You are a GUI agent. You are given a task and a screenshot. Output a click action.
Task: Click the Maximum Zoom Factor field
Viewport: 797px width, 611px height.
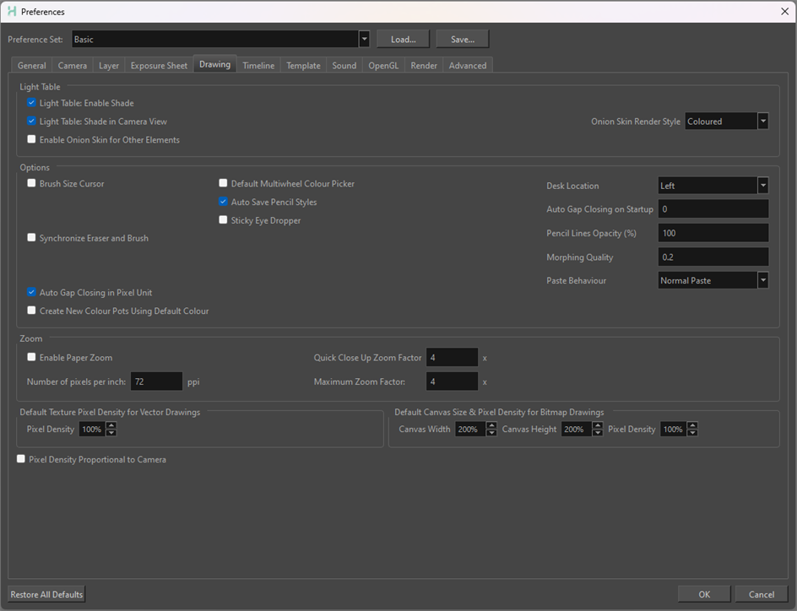[452, 381]
